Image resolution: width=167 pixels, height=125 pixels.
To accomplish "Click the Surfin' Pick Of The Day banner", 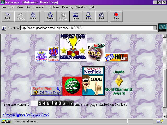I will click(46, 91).
